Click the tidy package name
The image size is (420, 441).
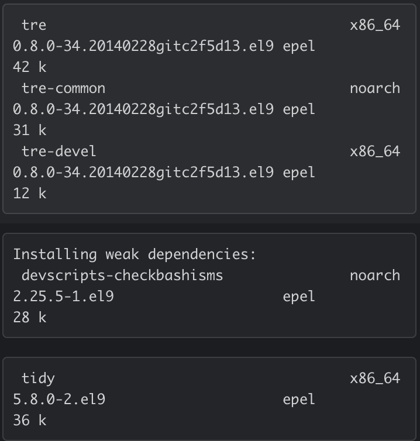click(38, 378)
